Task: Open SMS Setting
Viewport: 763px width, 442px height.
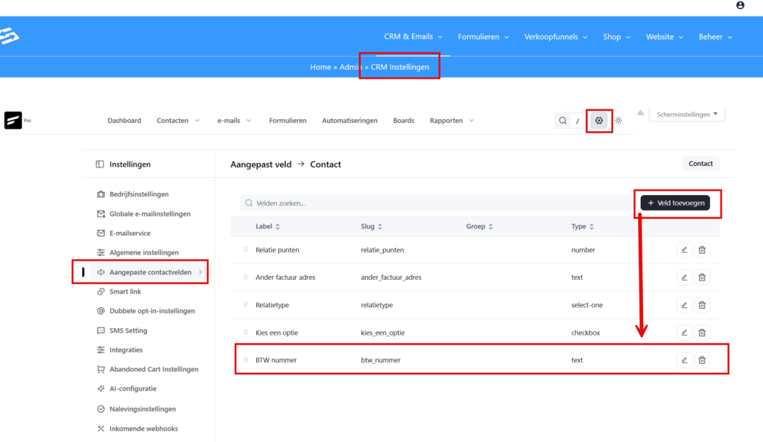Action: point(128,330)
